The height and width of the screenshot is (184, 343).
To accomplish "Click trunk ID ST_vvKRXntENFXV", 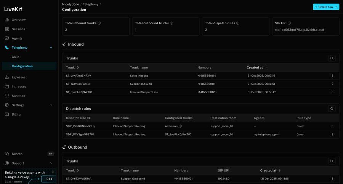I will click(x=79, y=76).
